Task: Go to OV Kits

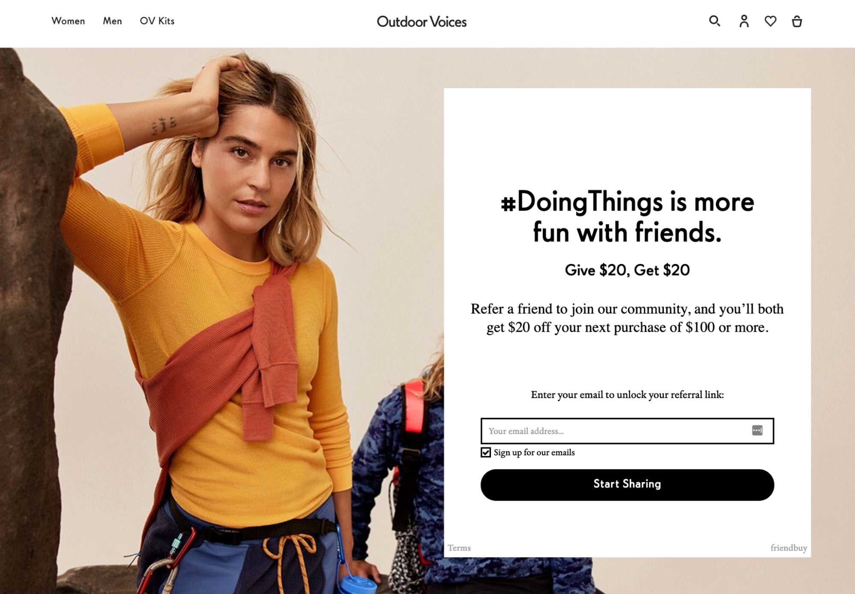Action: click(x=157, y=21)
